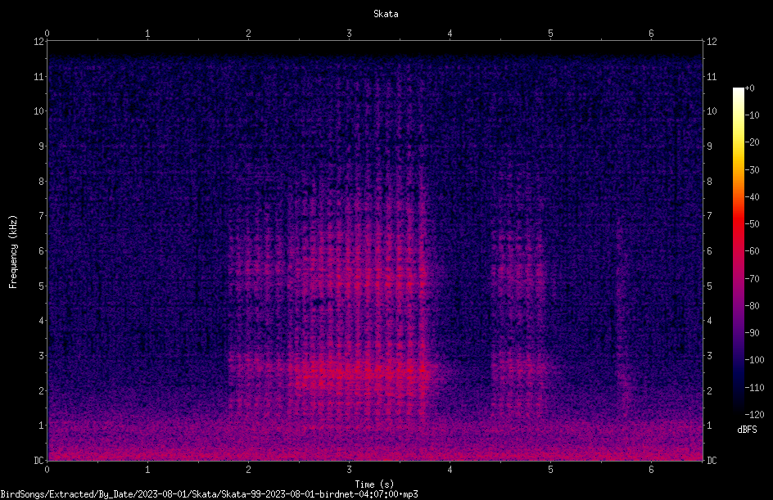773x500 pixels.
Task: Click the 12 kHz label on left axis
Action: (x=39, y=42)
